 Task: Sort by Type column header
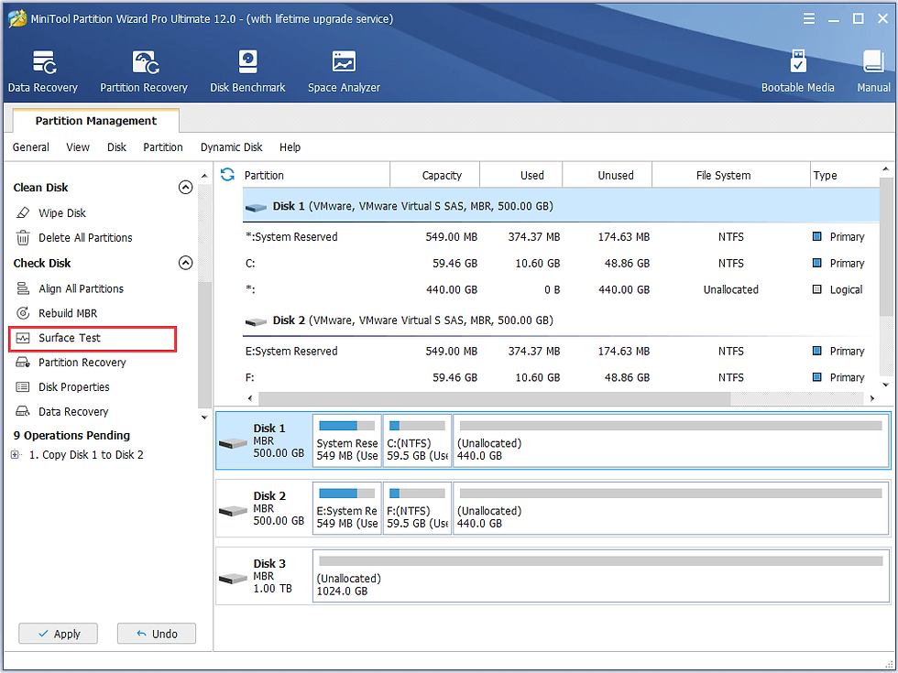point(844,175)
